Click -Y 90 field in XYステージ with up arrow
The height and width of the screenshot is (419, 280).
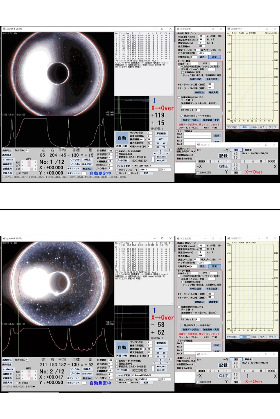pyautogui.click(x=236, y=359)
